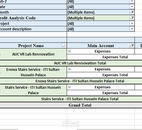Select the Account description label cell

coord(33,29)
